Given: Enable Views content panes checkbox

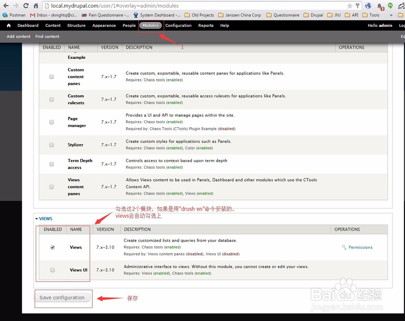Looking at the screenshot, I should click(52, 187).
